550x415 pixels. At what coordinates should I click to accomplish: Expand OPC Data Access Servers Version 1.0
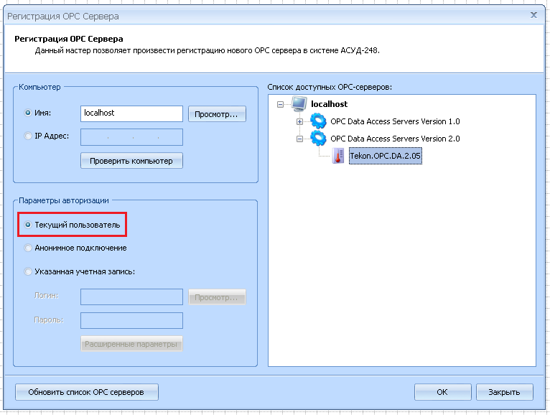pyautogui.click(x=299, y=121)
